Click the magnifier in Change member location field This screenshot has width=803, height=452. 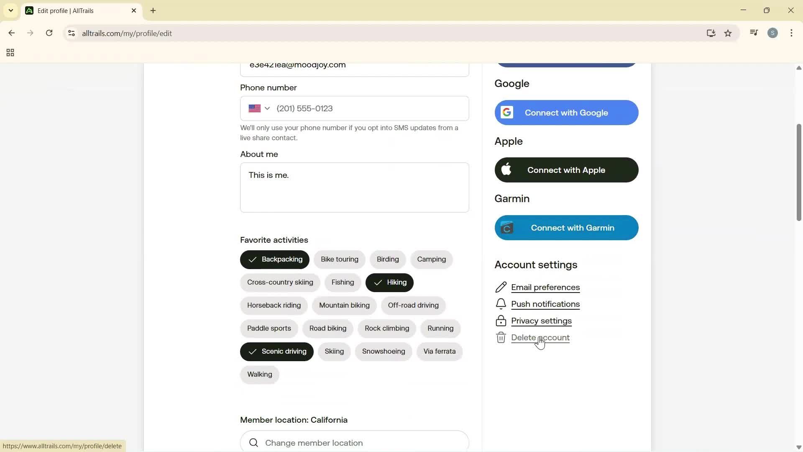click(x=254, y=443)
